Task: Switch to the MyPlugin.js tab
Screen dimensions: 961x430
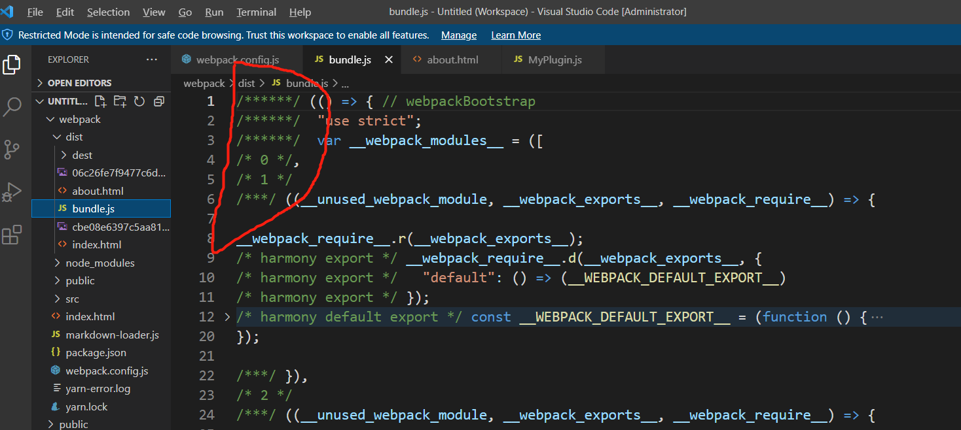Action: pyautogui.click(x=553, y=59)
